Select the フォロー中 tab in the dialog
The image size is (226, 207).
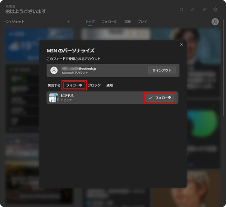coord(74,85)
